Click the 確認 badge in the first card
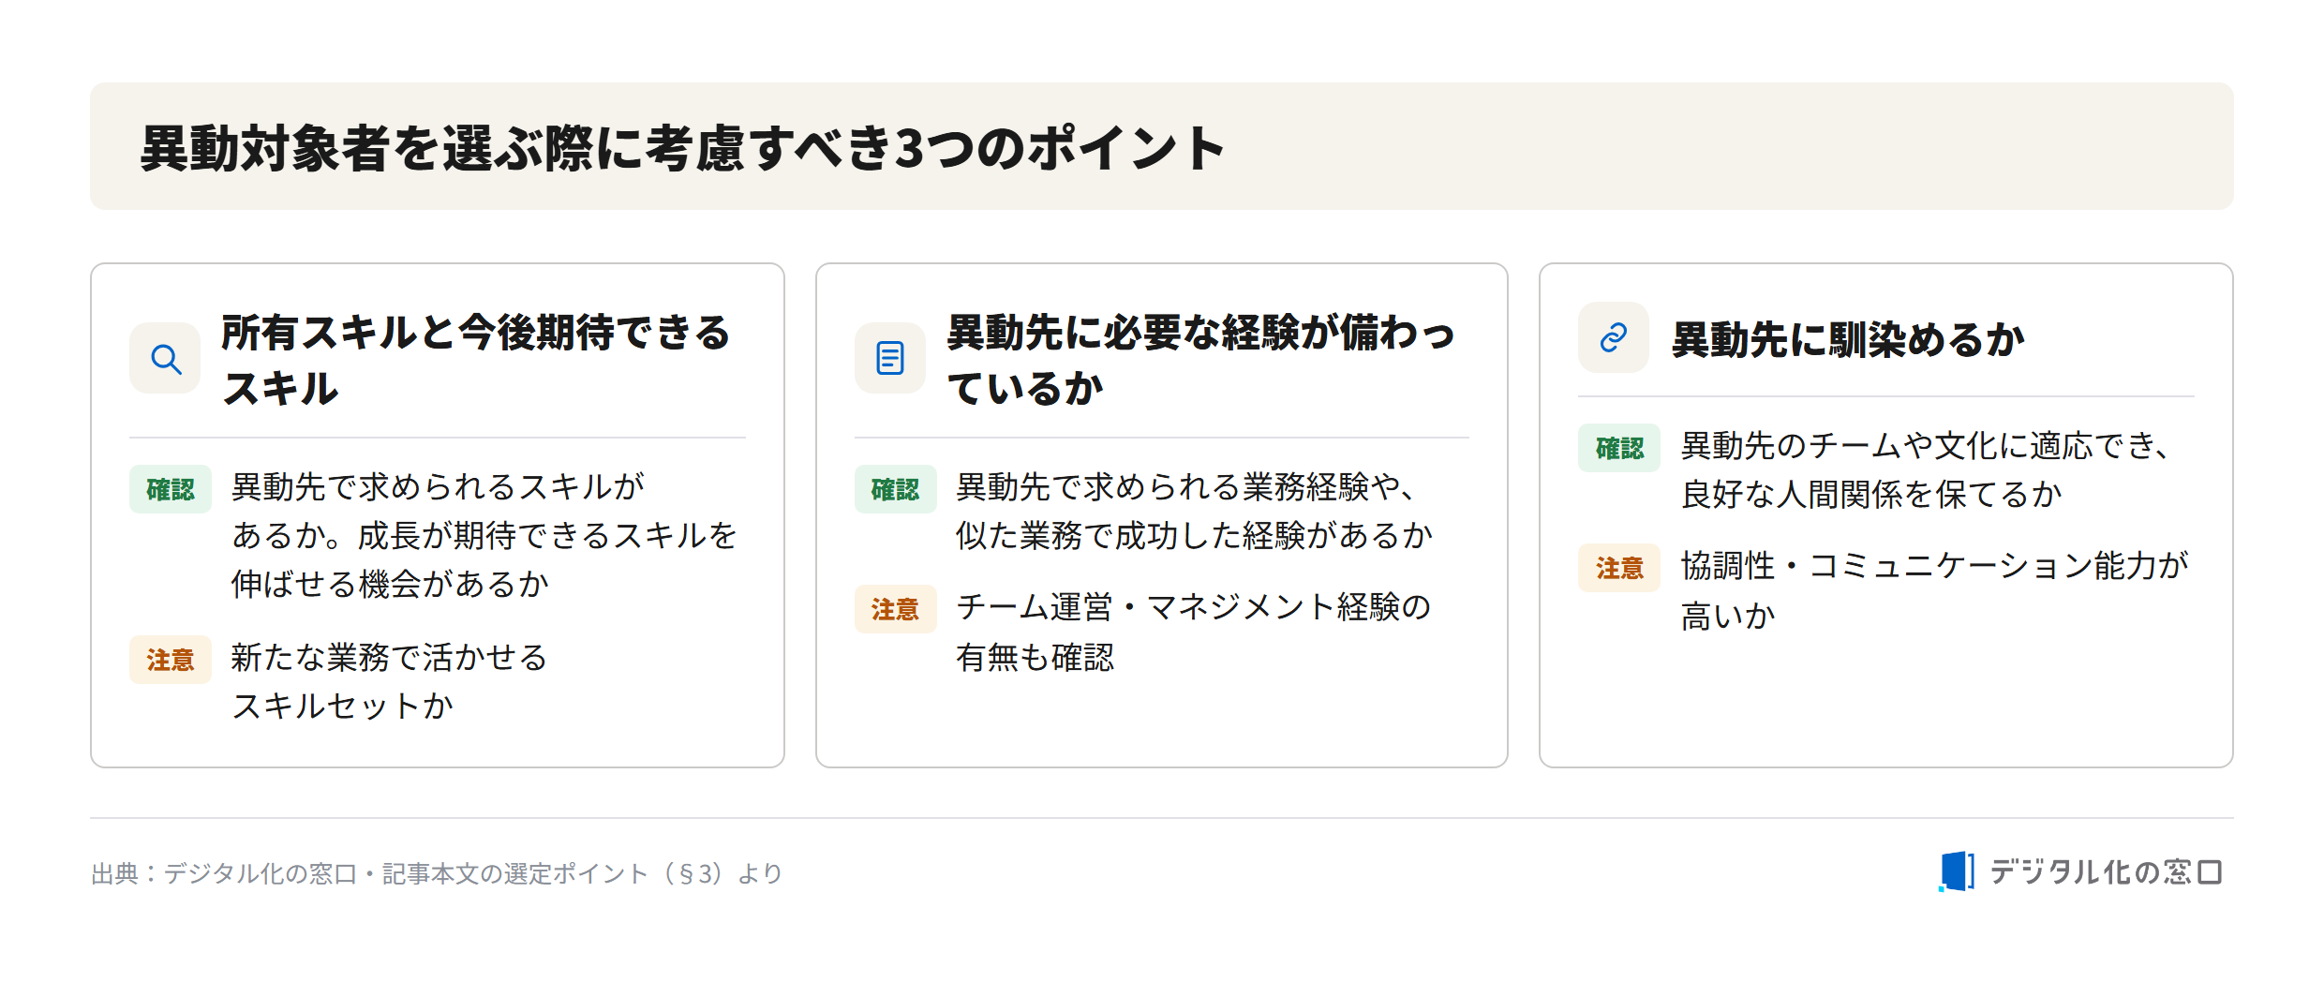2324x982 pixels. [171, 489]
